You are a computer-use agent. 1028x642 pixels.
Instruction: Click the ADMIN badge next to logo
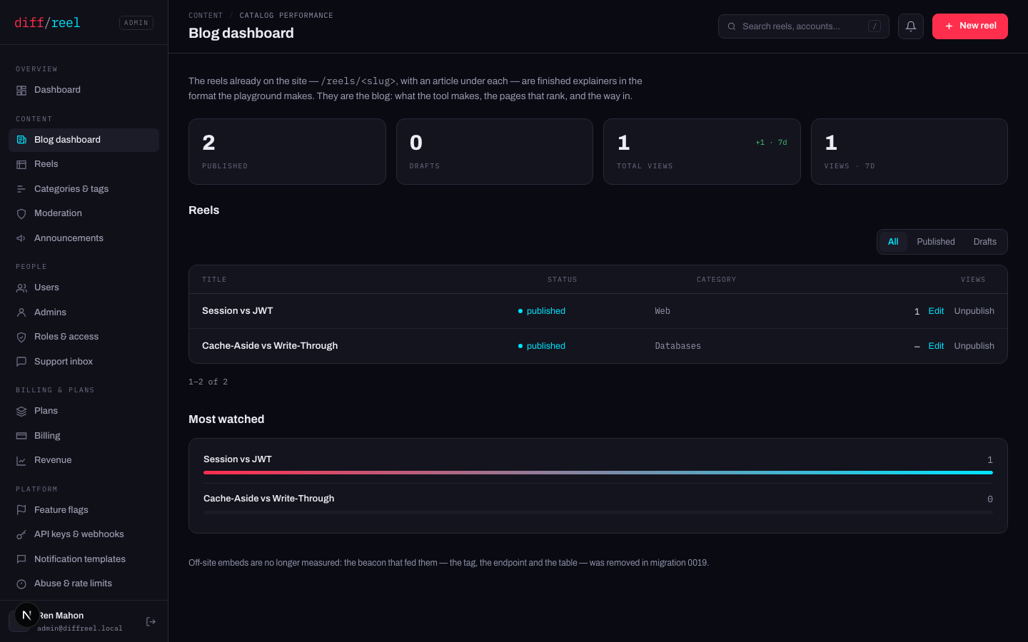tap(136, 23)
